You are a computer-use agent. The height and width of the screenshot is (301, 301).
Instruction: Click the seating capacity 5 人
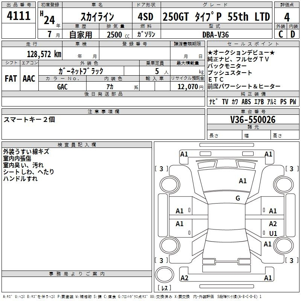tap(162, 71)
